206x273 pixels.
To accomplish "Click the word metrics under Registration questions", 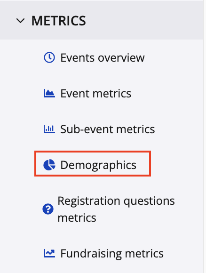I will 77,217.
